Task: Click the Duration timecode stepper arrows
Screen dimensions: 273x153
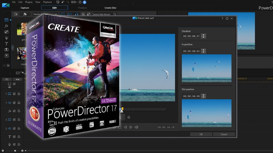Action: [204, 36]
